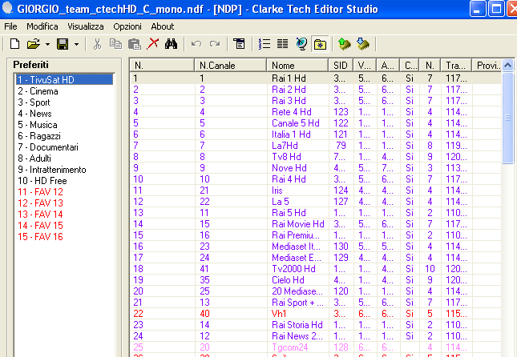Click the numbered list icon in toolbar
517x357 pixels.
point(265,44)
